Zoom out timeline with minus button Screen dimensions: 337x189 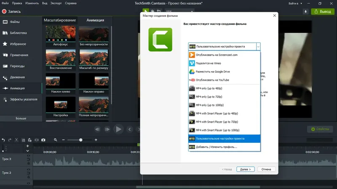point(64,140)
